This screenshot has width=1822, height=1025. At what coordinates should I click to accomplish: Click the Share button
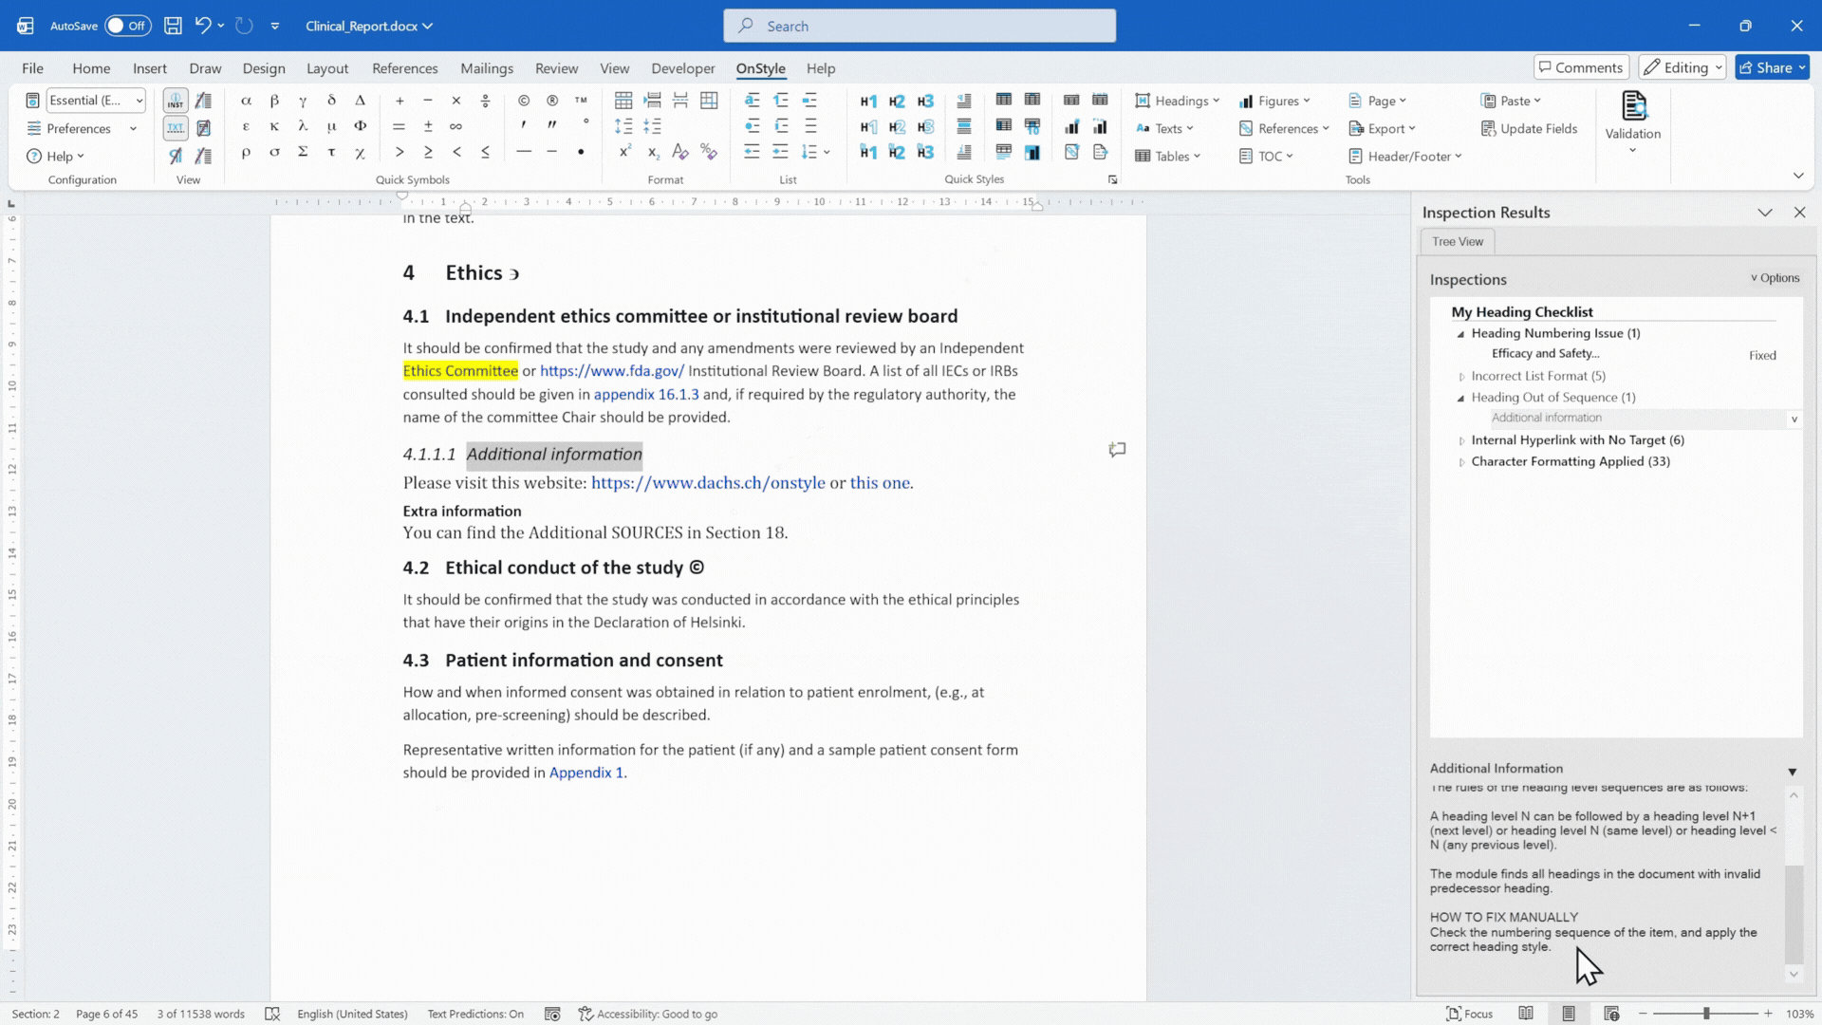click(x=1772, y=67)
